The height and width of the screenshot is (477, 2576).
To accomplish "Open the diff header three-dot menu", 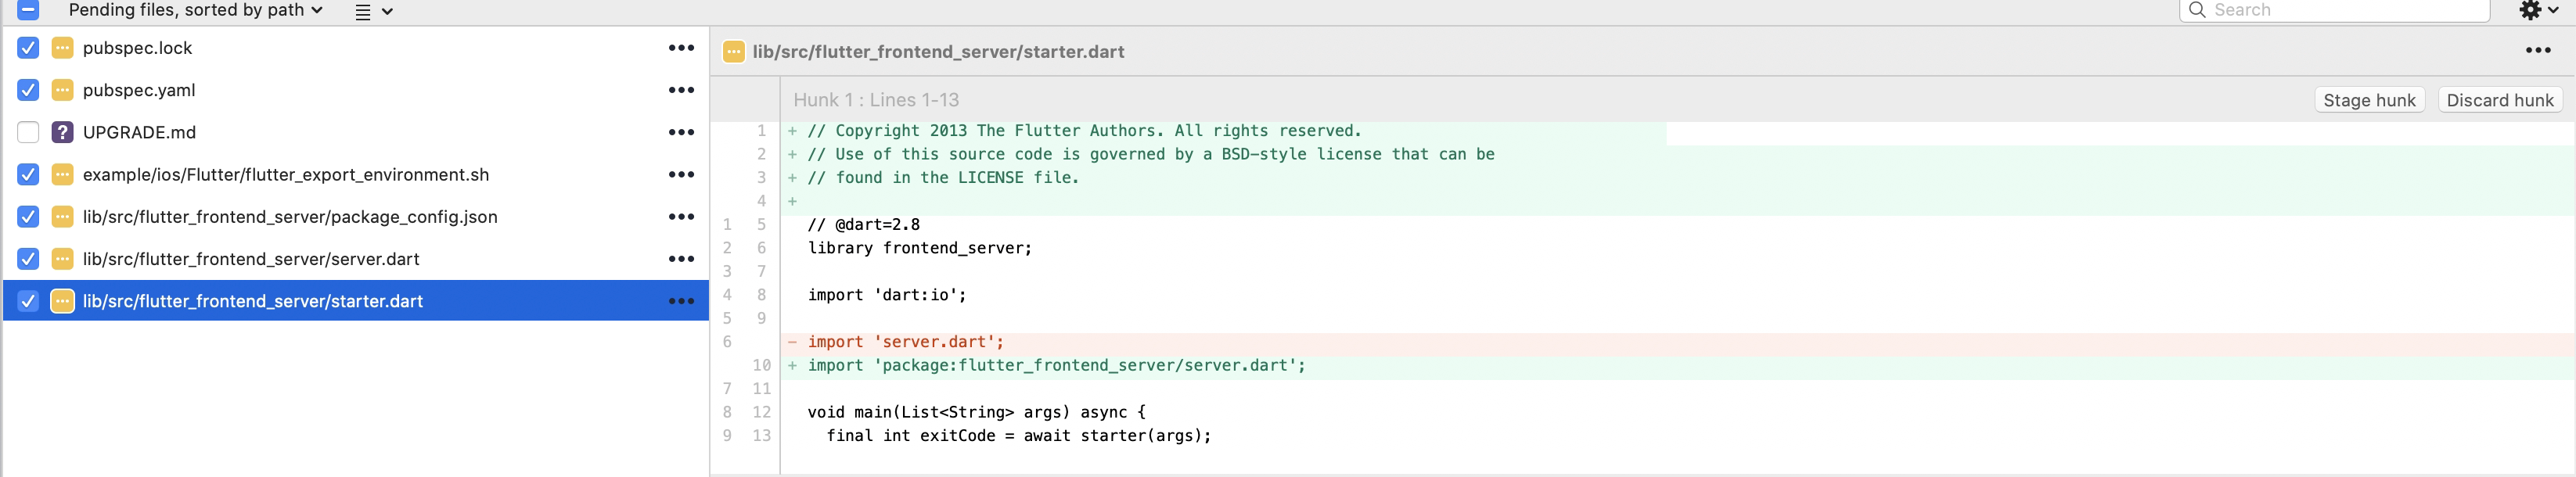I will click(x=2537, y=51).
